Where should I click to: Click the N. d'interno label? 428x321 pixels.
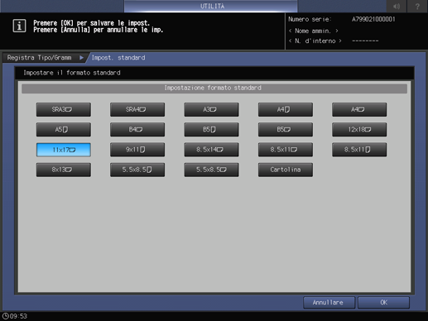tap(315, 41)
